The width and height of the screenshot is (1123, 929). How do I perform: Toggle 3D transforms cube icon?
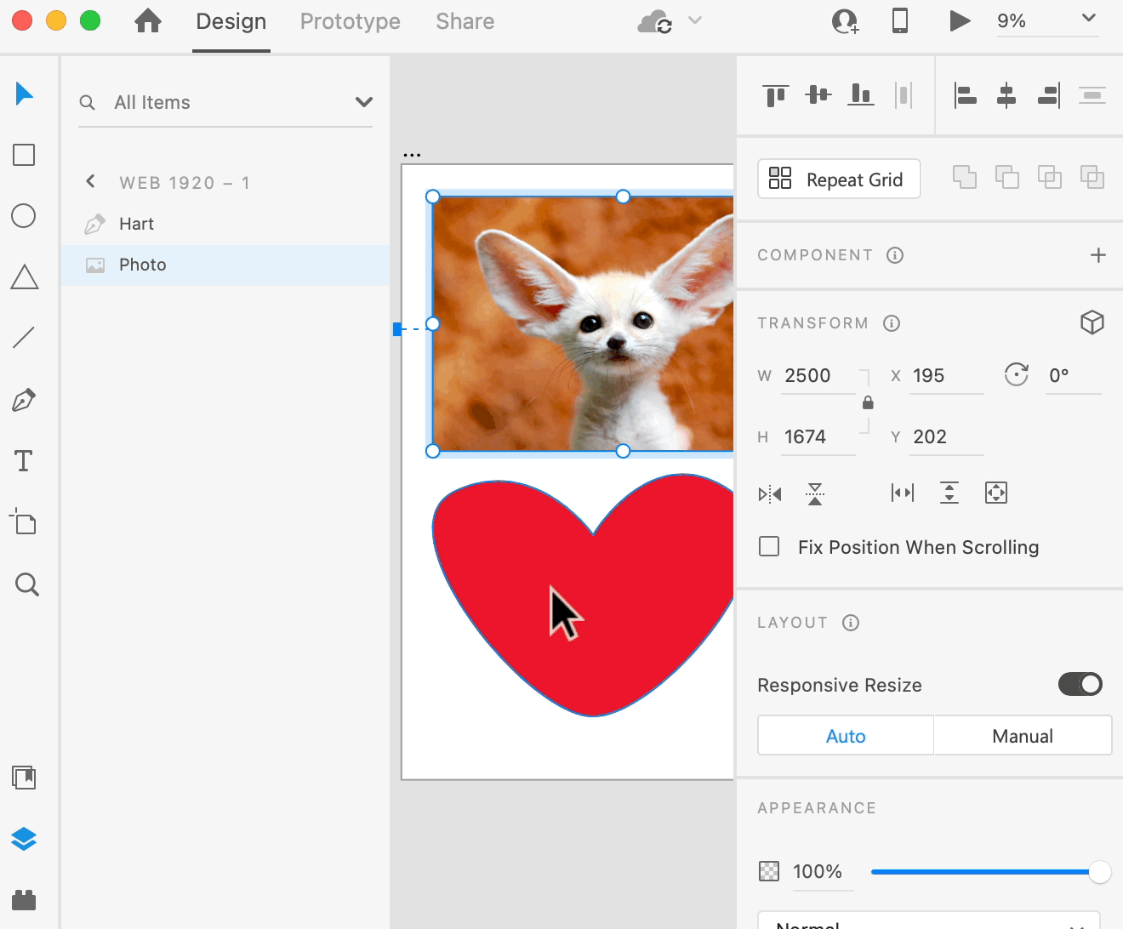click(1092, 322)
